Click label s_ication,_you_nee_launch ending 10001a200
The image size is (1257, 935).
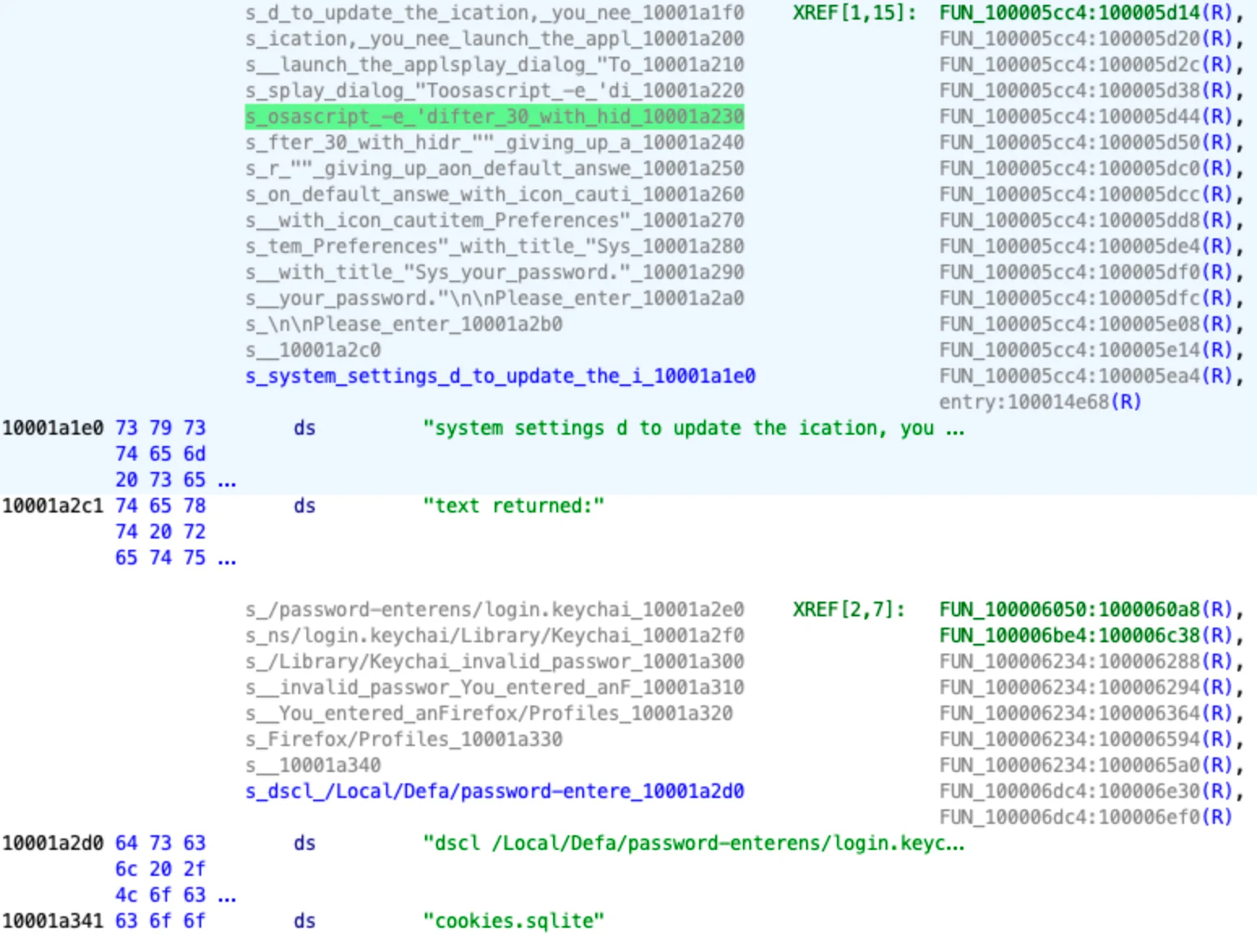pyautogui.click(x=495, y=39)
